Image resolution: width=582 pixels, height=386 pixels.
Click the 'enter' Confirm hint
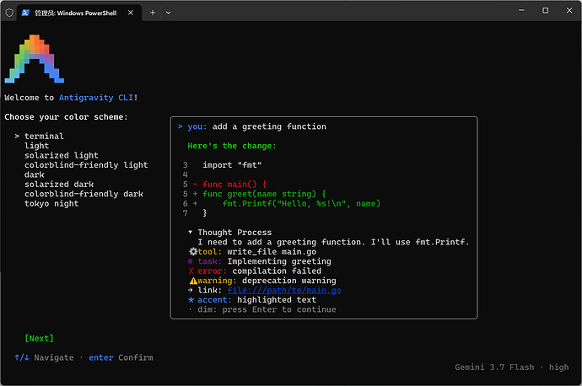(x=101, y=357)
